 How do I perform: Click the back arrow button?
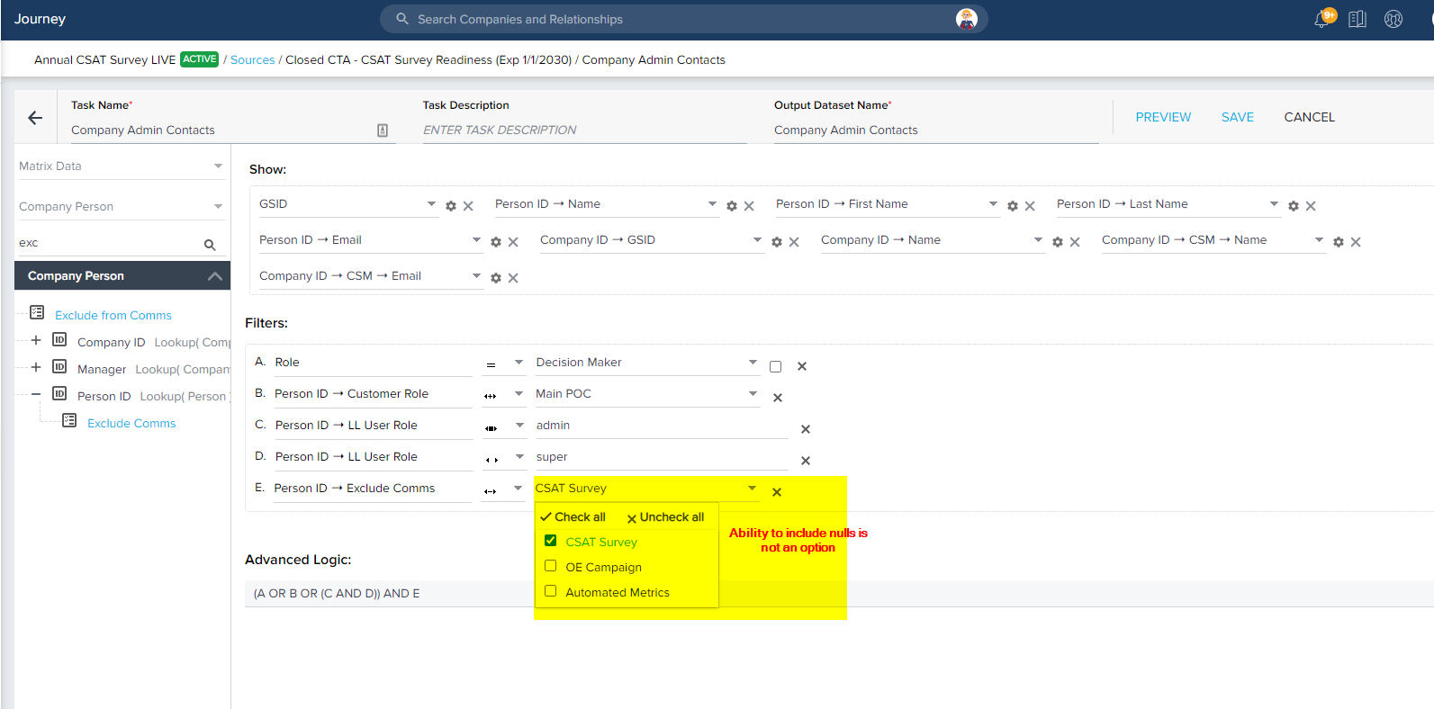[x=35, y=118]
